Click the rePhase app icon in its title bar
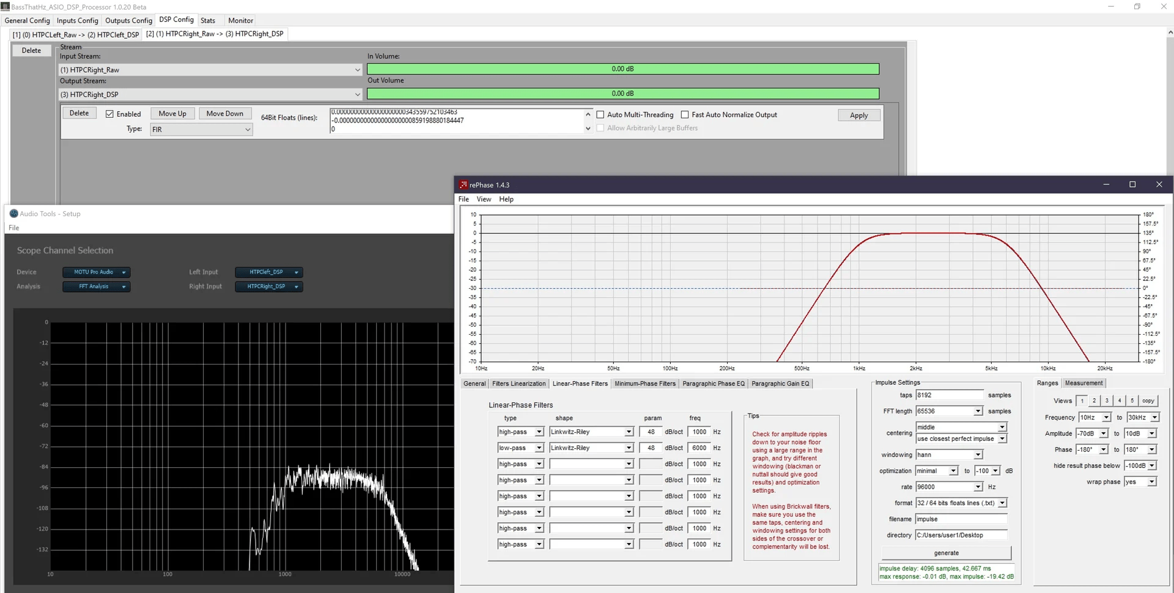The image size is (1174, 593). [463, 184]
